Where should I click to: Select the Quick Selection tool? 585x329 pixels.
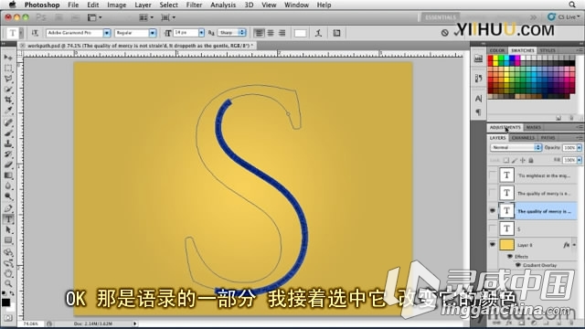coord(8,90)
